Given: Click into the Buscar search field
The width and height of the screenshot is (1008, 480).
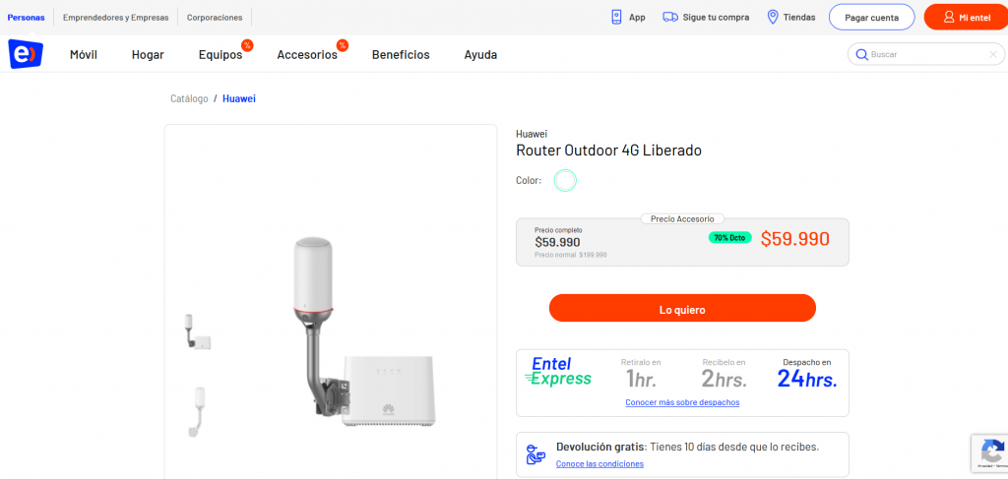Looking at the screenshot, I should coord(927,55).
